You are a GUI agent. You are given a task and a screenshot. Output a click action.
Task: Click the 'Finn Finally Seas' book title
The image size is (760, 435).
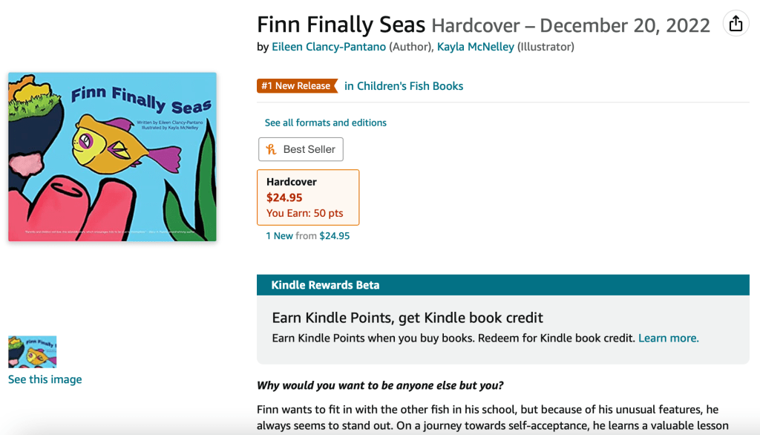(x=341, y=24)
